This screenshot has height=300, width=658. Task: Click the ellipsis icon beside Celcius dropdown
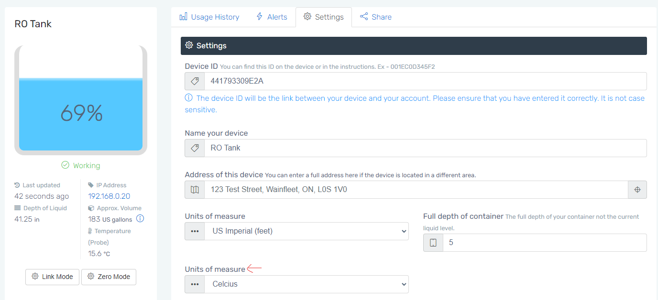(195, 284)
